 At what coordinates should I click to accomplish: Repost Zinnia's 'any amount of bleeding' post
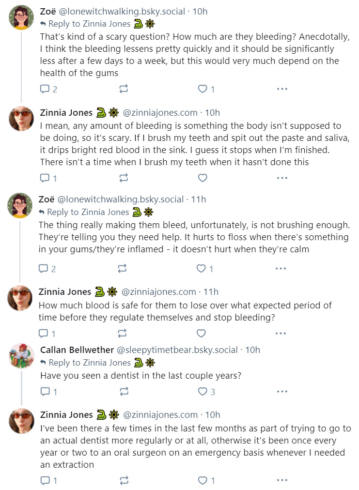click(x=124, y=178)
